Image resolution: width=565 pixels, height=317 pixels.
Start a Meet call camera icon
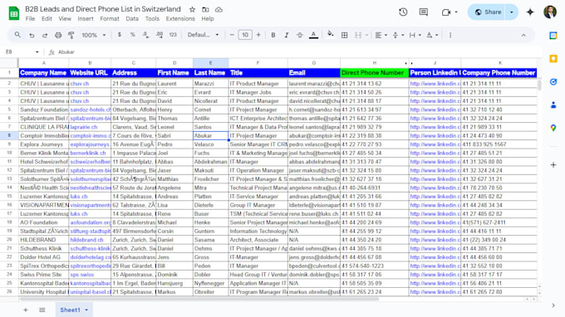[446, 12]
